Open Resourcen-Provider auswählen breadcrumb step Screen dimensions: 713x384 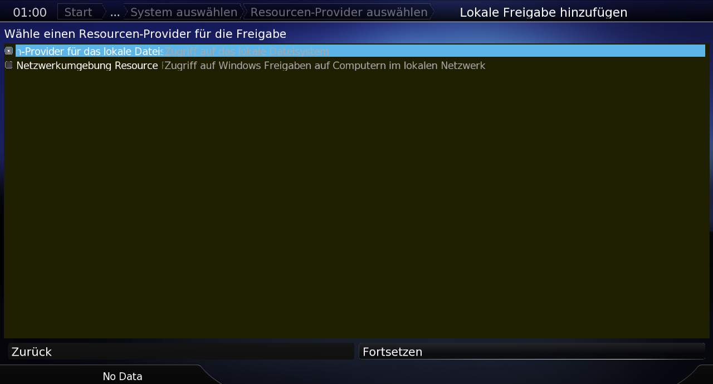339,12
